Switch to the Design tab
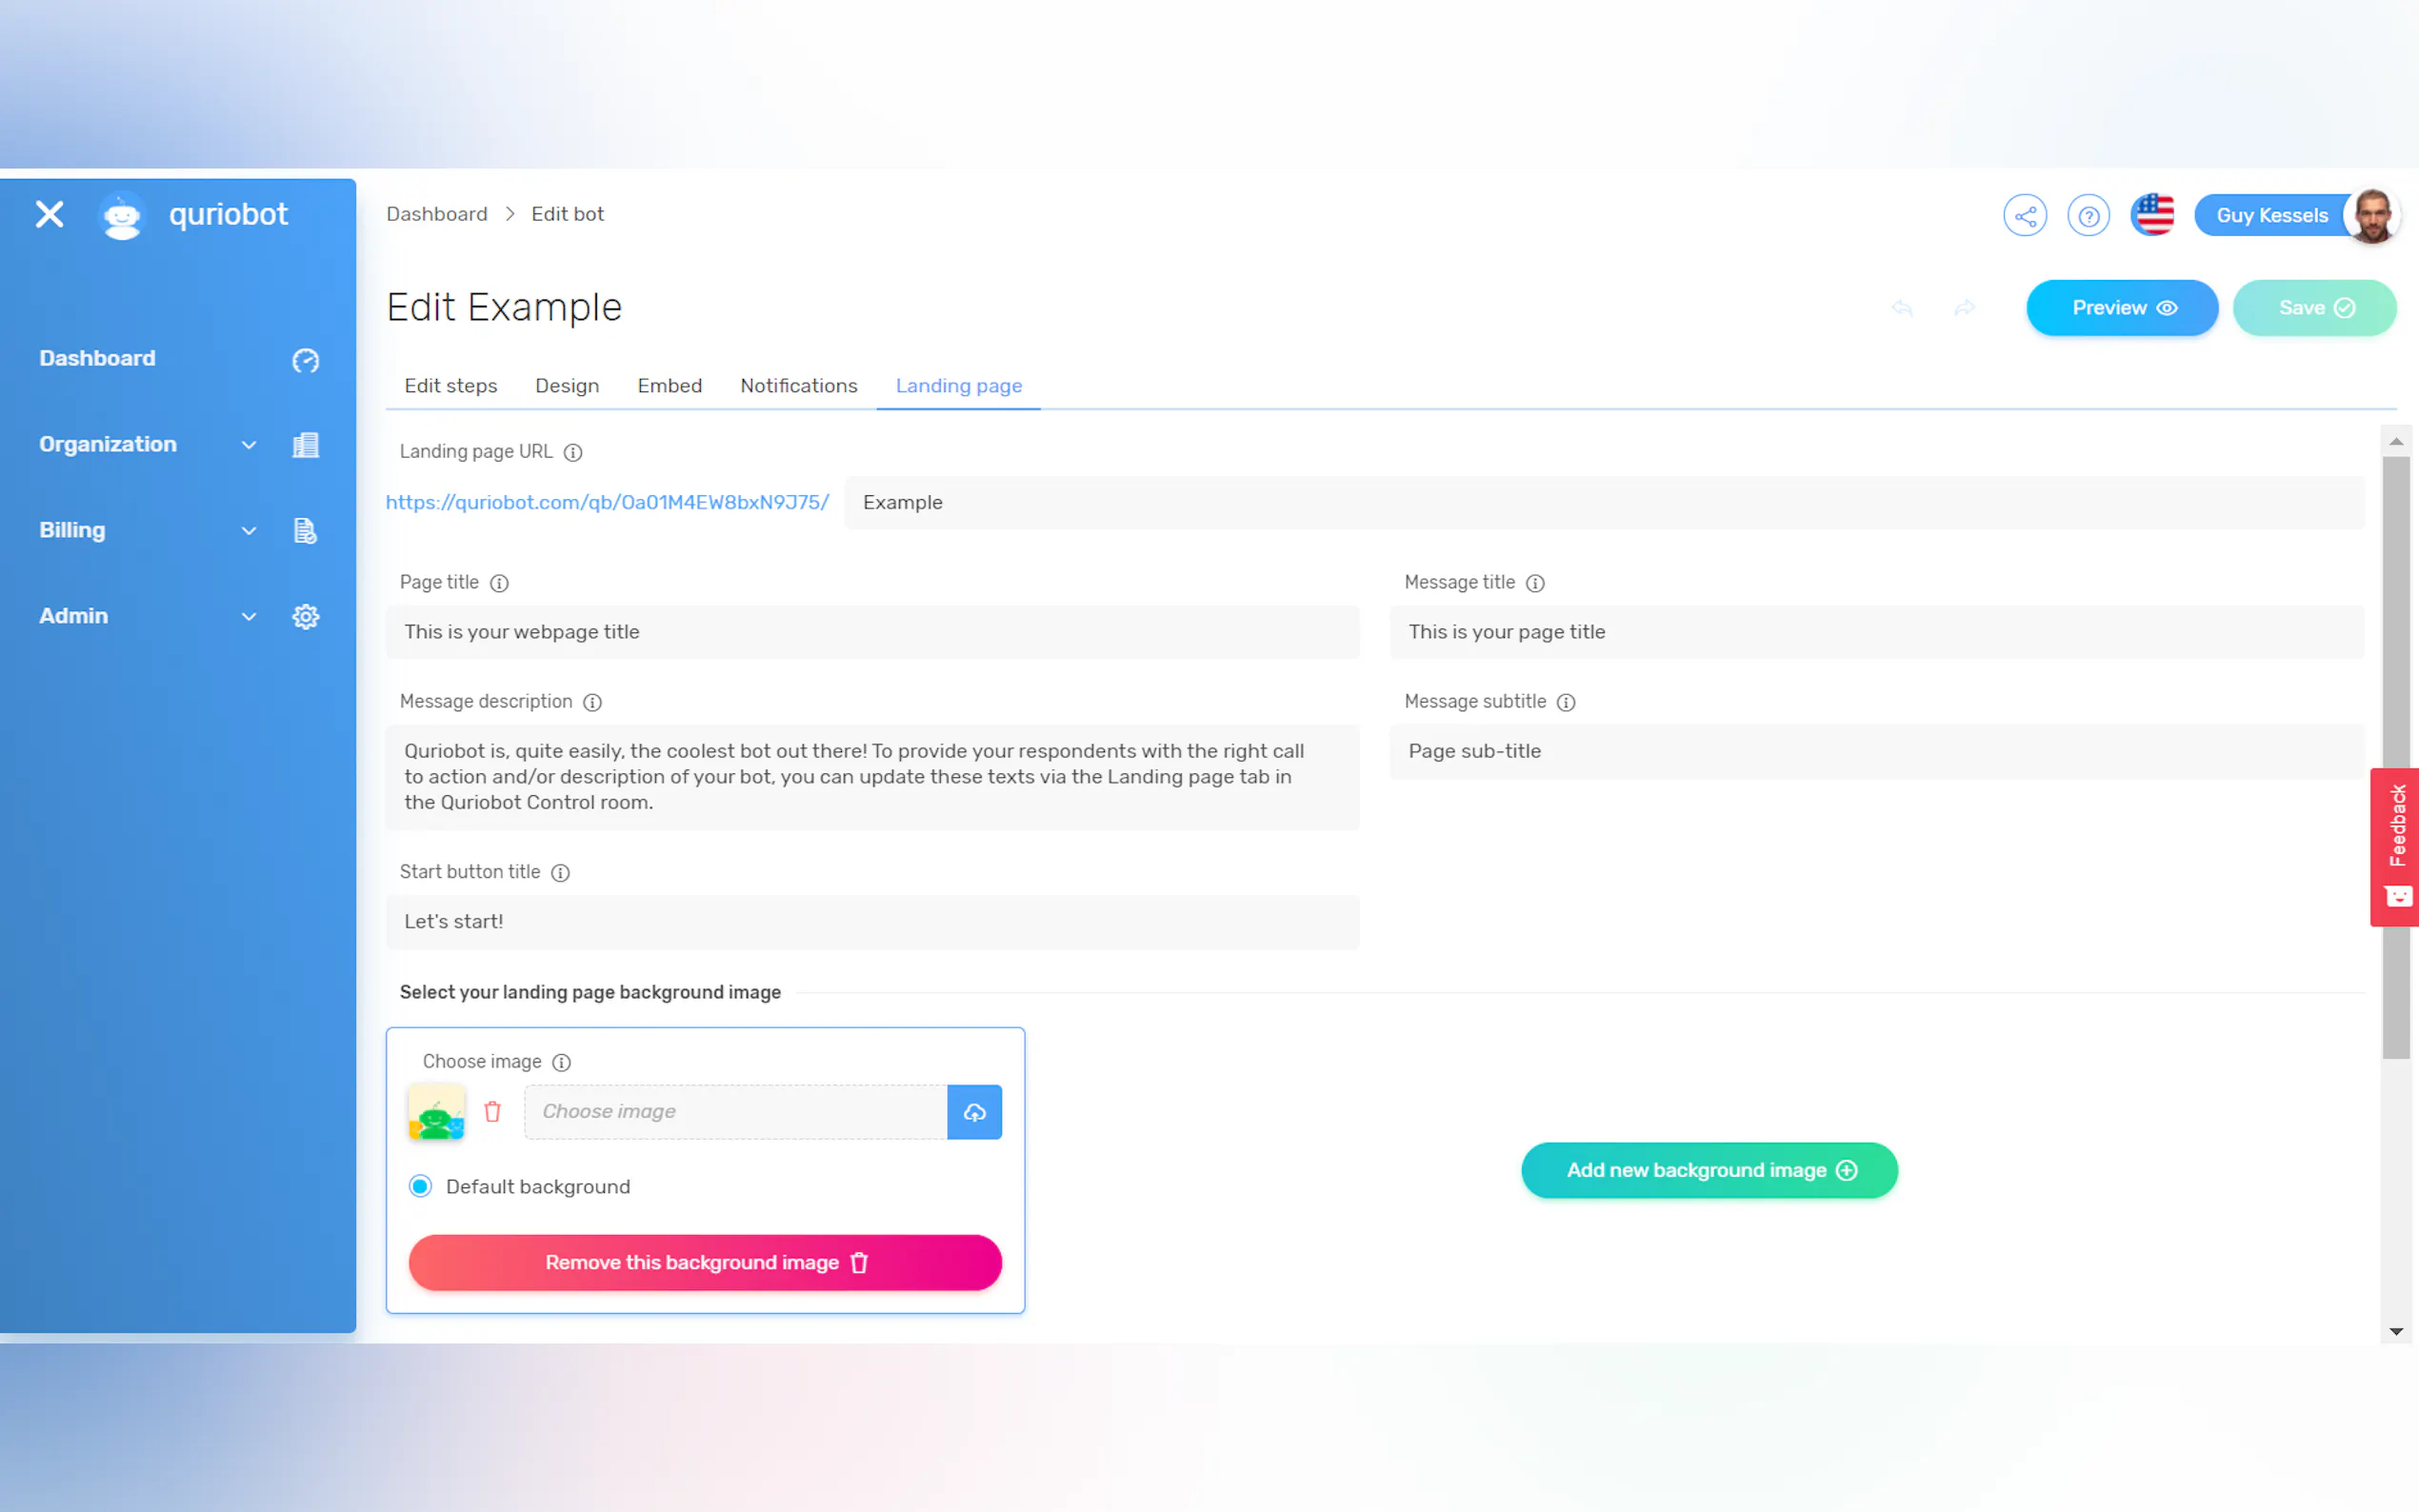Viewport: 2419px width, 1512px height. click(x=566, y=386)
